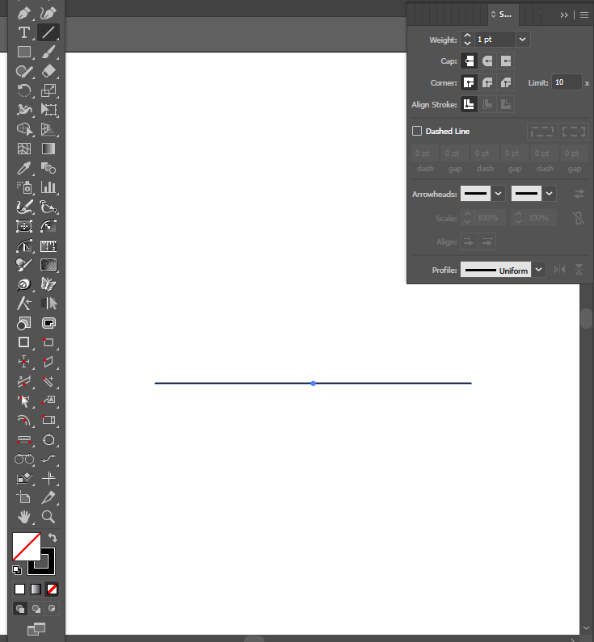Click the Fill color swatch

pyautogui.click(x=26, y=546)
